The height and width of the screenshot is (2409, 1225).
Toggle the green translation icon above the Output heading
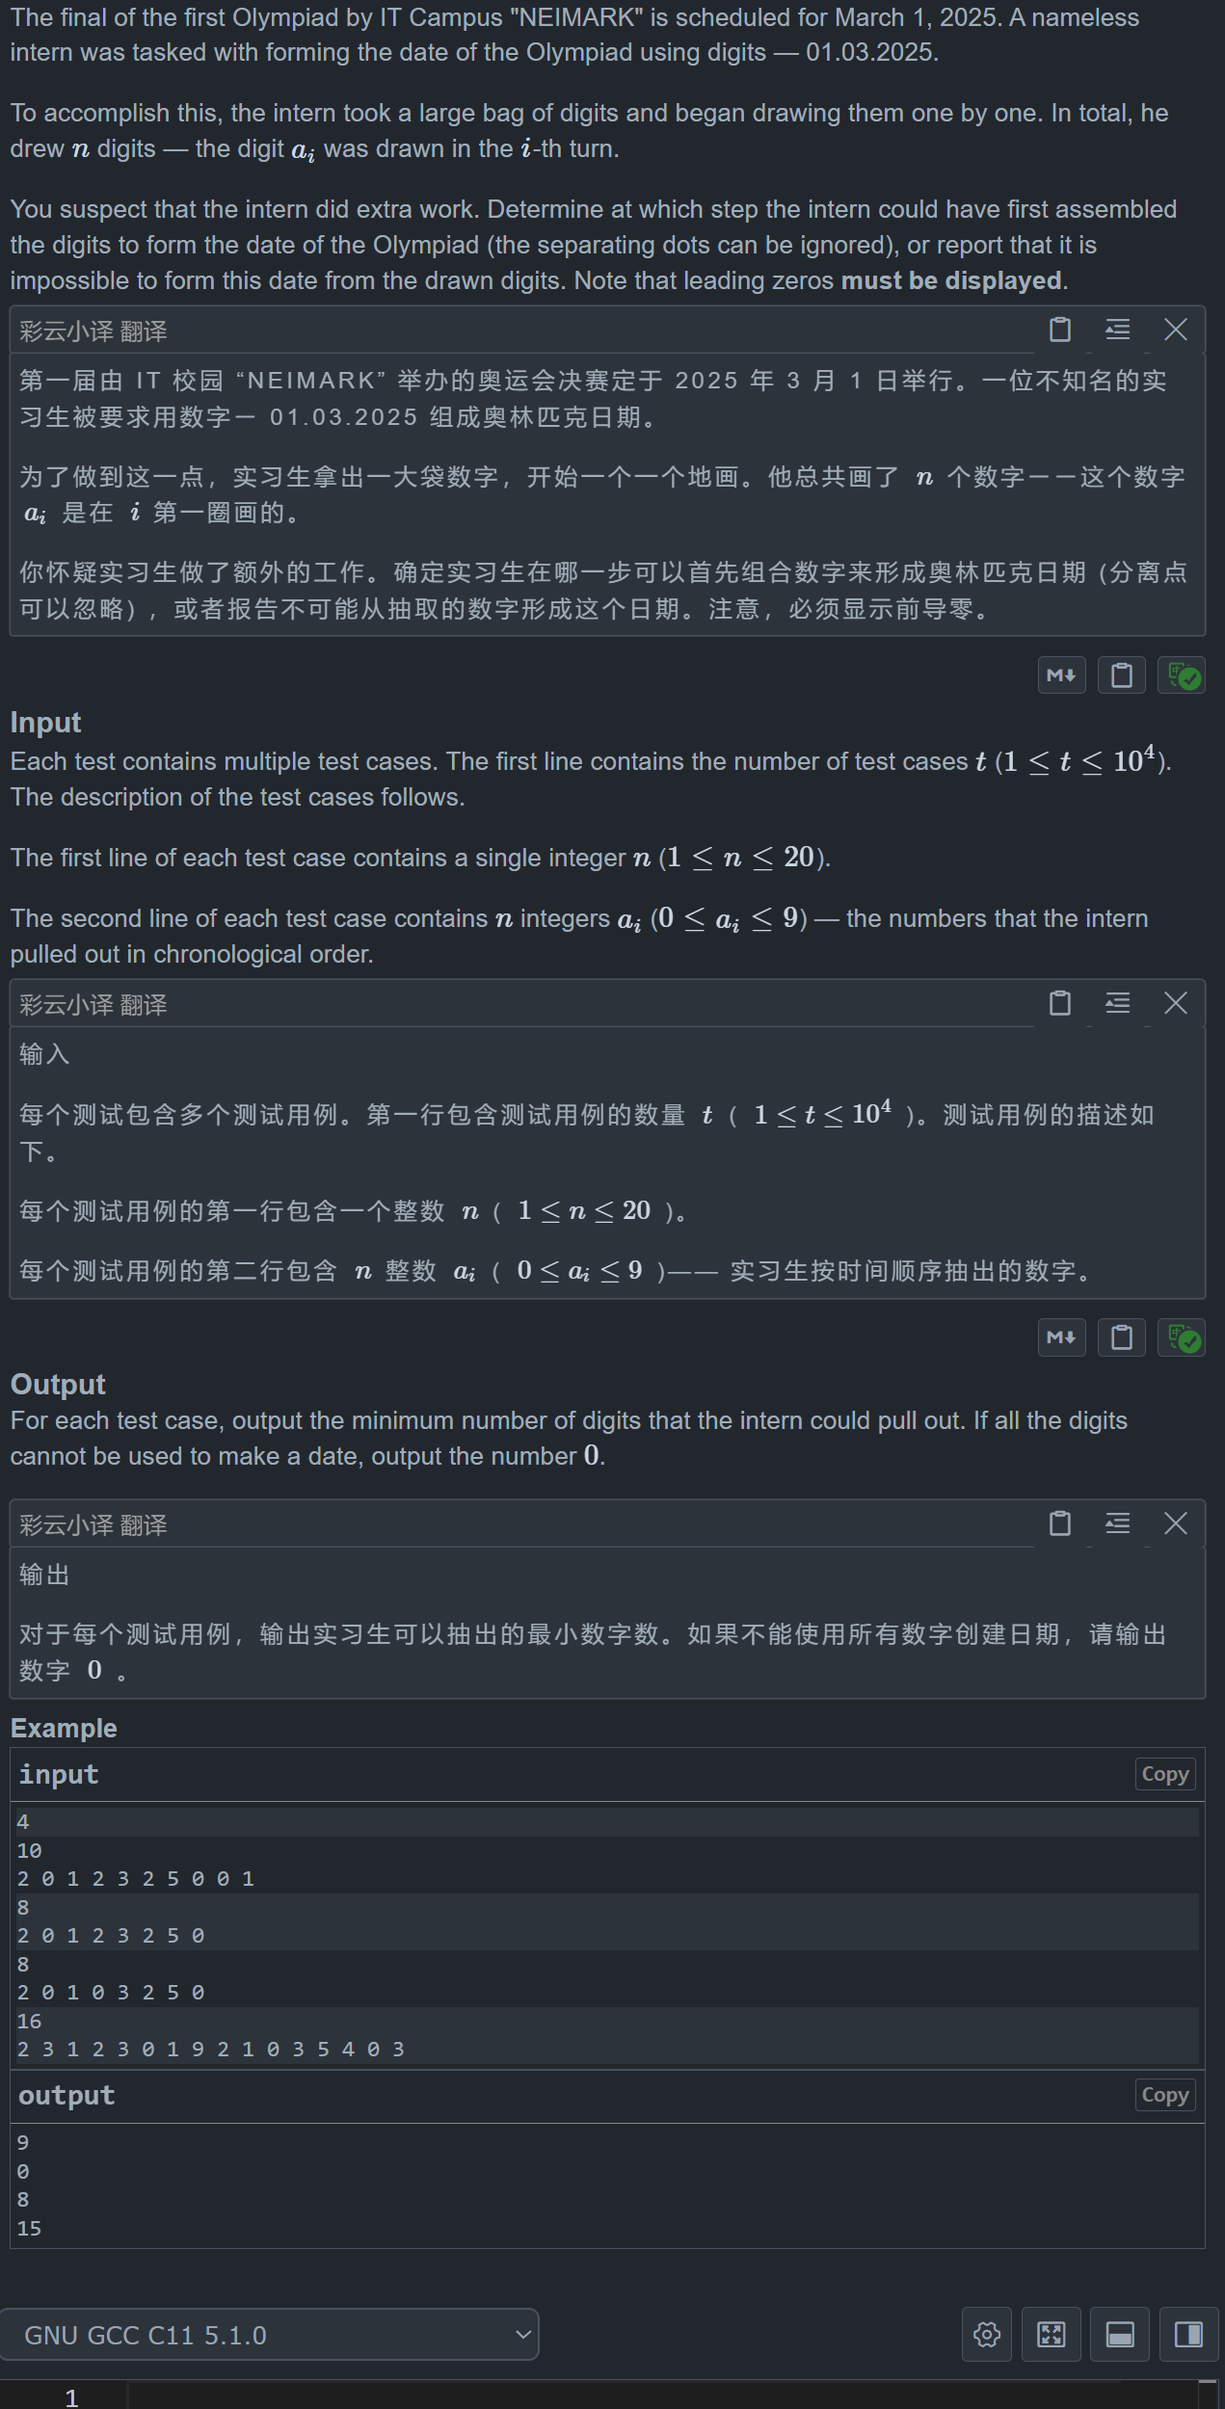1183,1337
